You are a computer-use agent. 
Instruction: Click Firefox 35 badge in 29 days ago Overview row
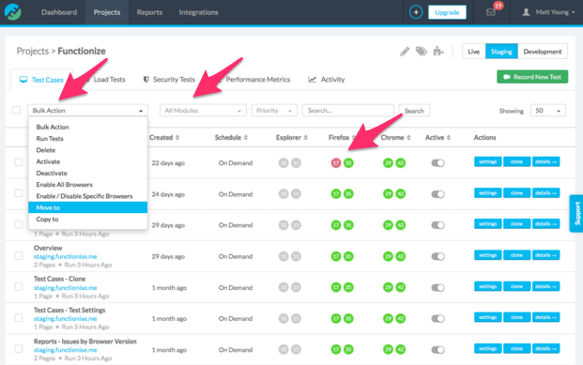[x=348, y=256]
